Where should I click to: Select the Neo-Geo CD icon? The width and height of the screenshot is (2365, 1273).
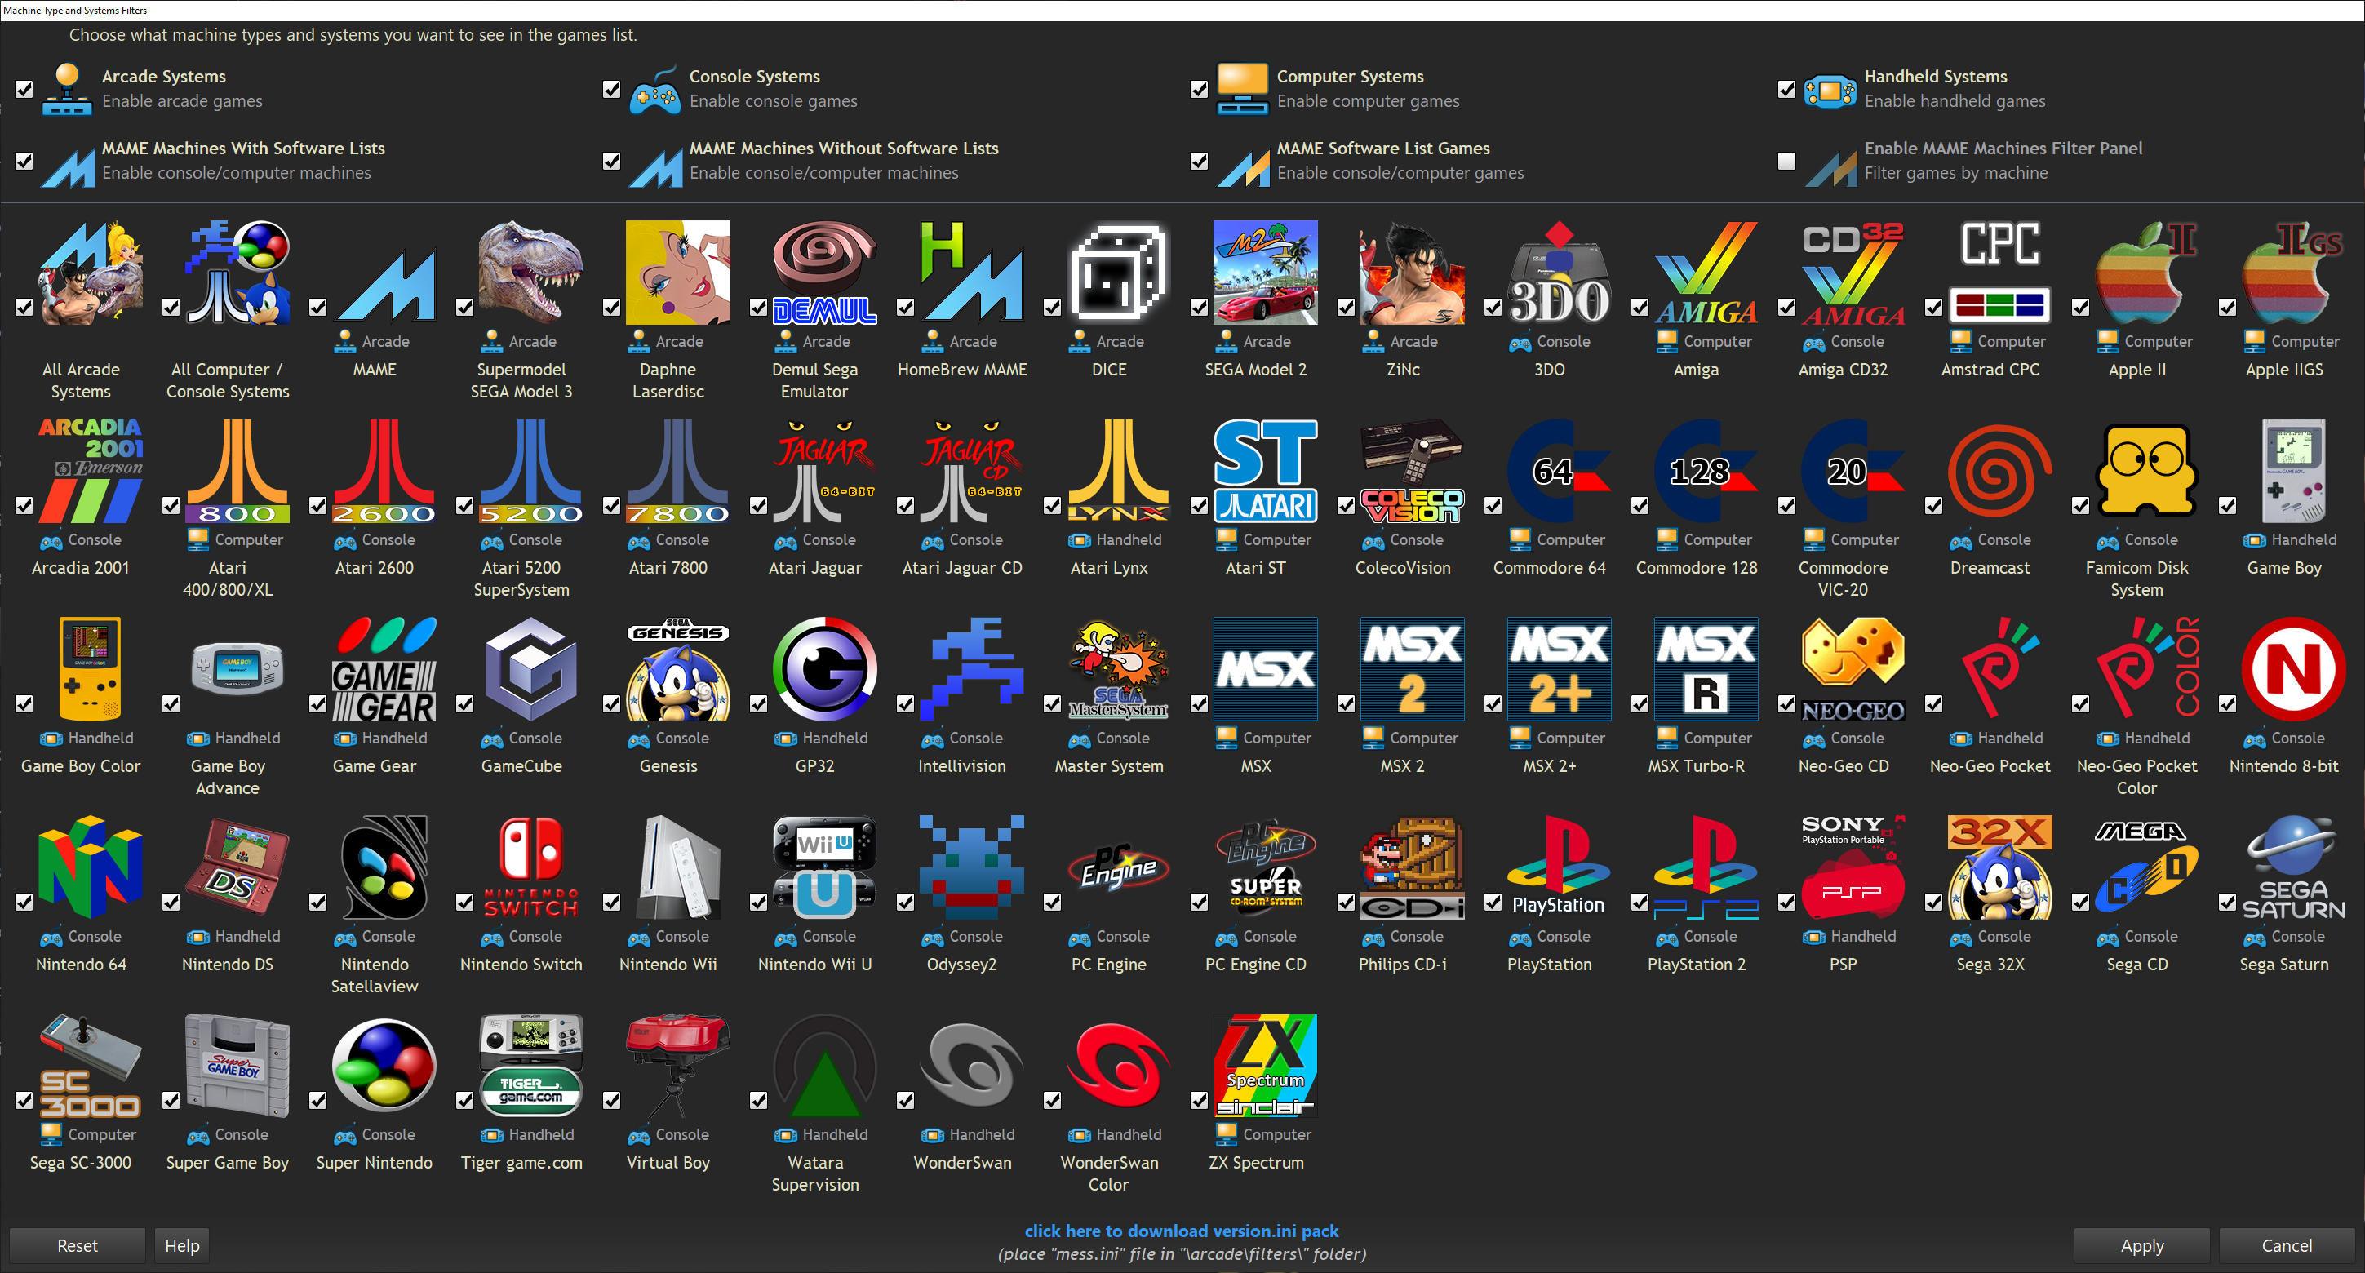1852,668
